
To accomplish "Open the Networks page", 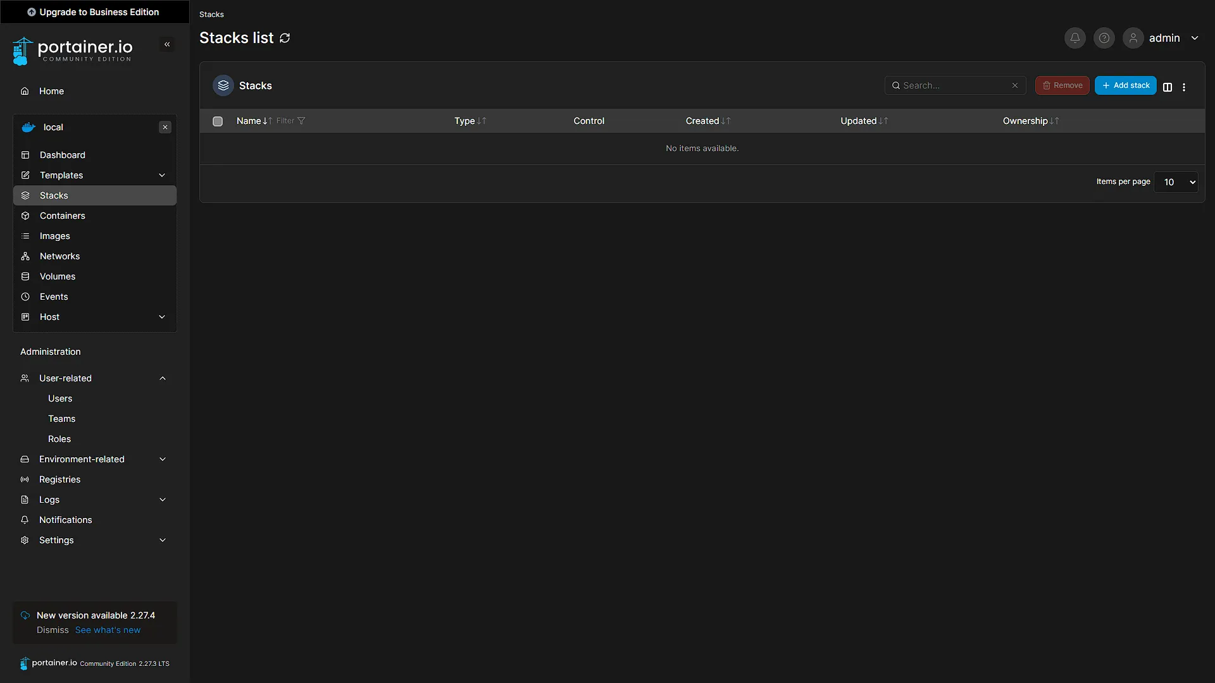I will click(95, 256).
